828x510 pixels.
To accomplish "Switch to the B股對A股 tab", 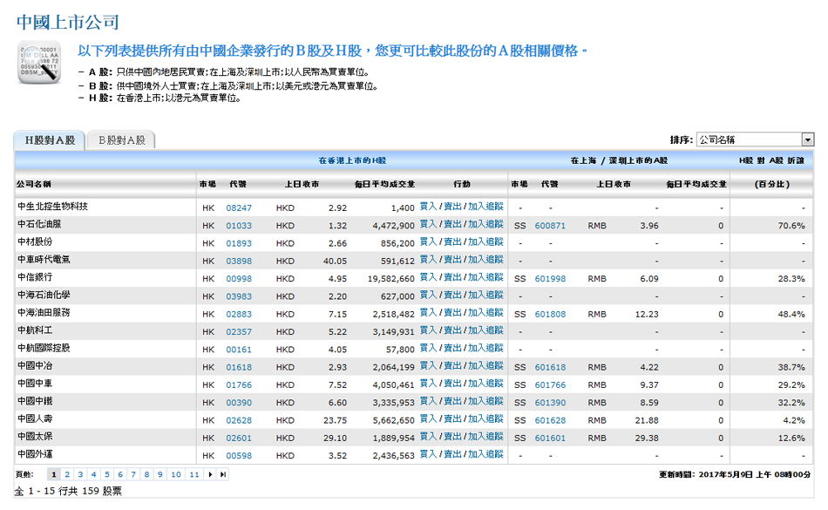I will pyautogui.click(x=121, y=140).
